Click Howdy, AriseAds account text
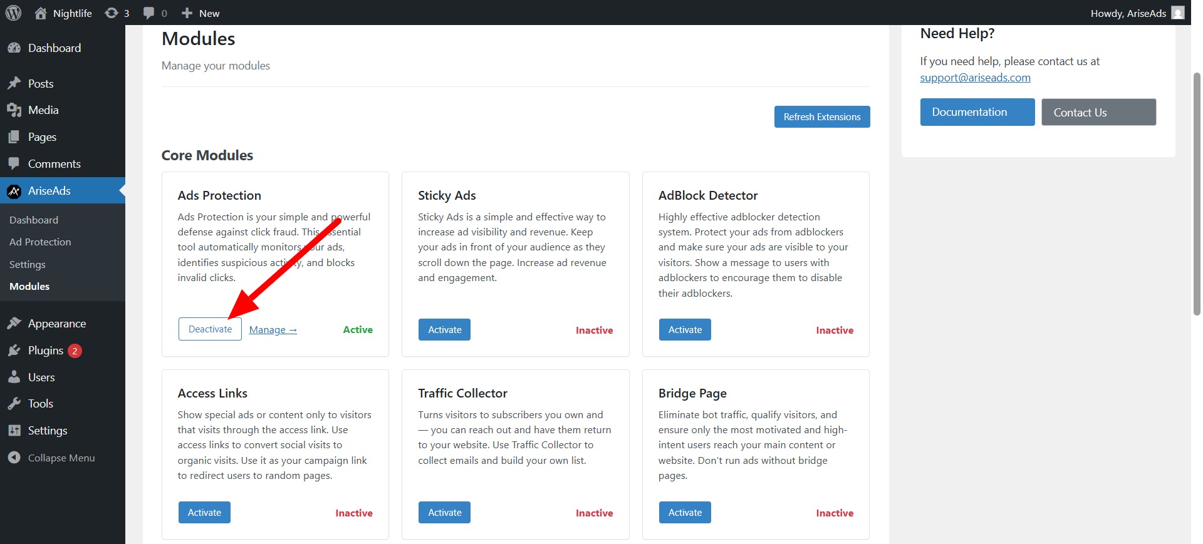 tap(1128, 13)
